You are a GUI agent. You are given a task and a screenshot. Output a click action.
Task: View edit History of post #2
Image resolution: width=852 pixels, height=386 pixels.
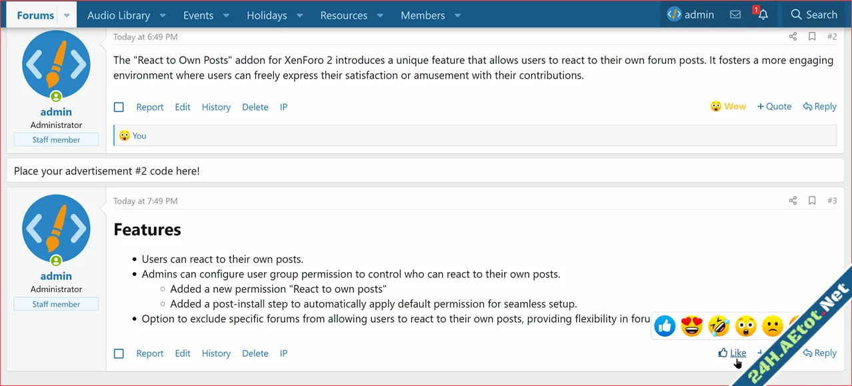216,107
